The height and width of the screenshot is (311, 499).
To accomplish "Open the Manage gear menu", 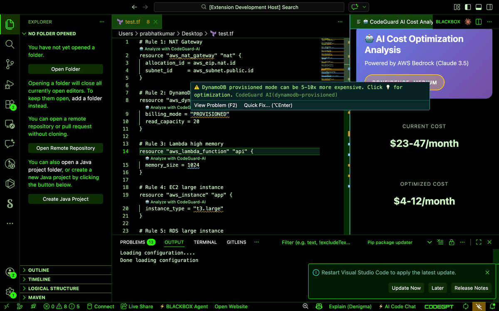I will (10, 292).
